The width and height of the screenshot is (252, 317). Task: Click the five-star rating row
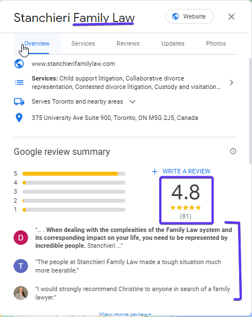coord(186,208)
